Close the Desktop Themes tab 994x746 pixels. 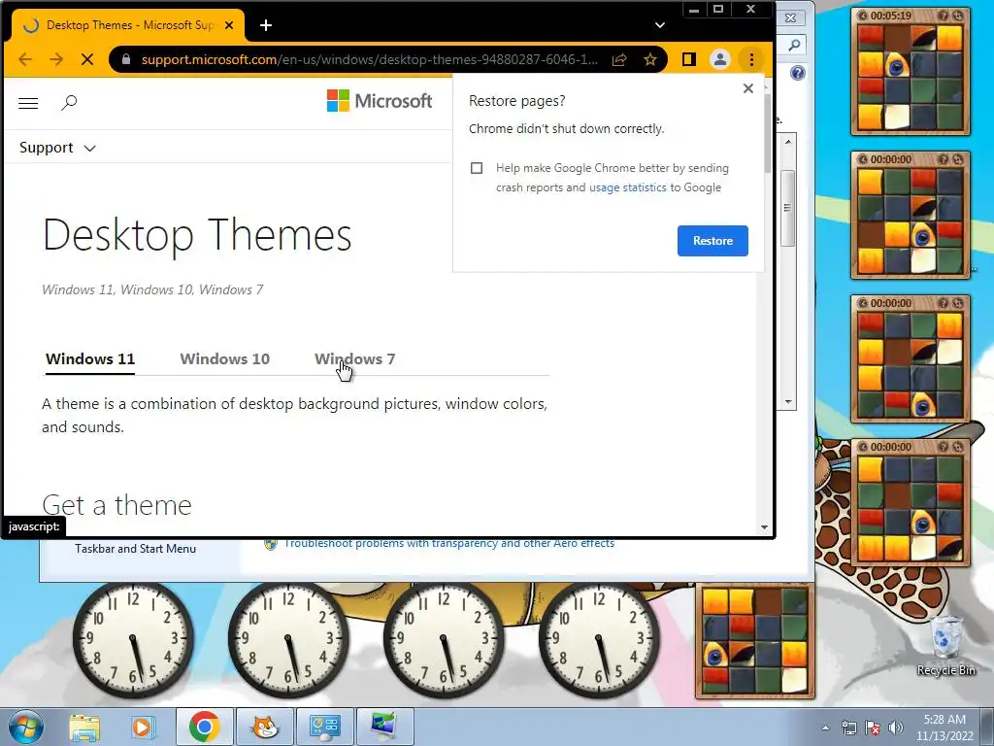(229, 25)
